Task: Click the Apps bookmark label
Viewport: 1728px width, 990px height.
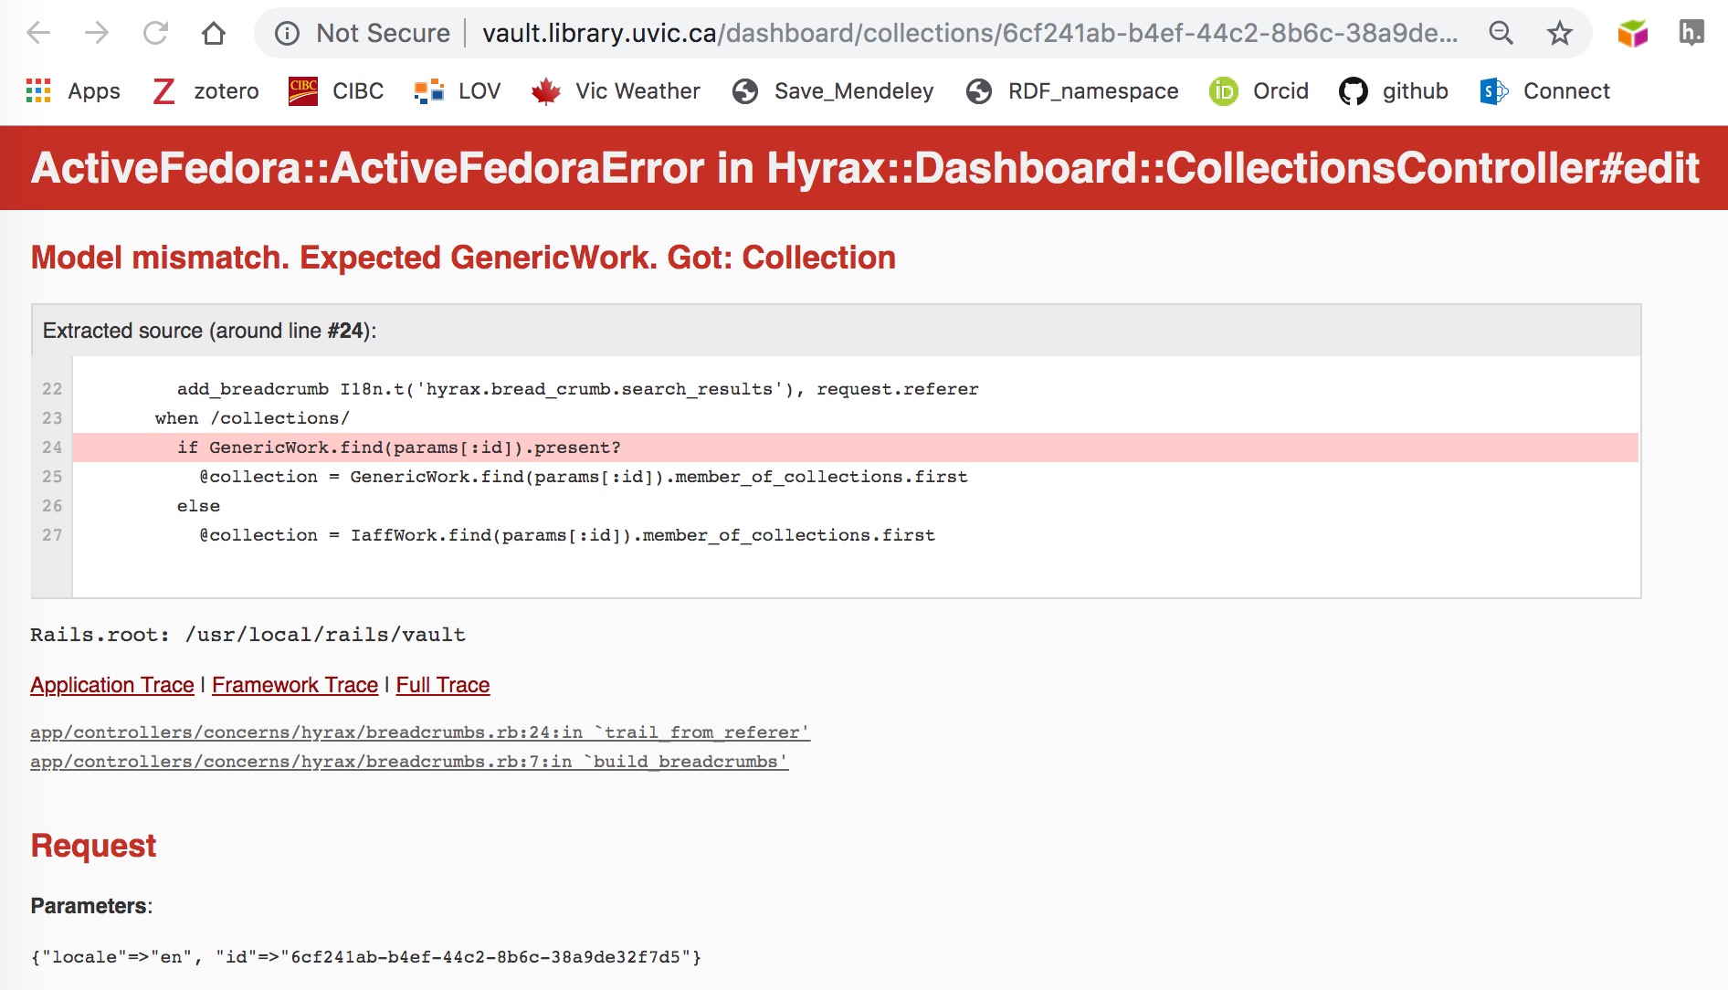Action: (94, 91)
